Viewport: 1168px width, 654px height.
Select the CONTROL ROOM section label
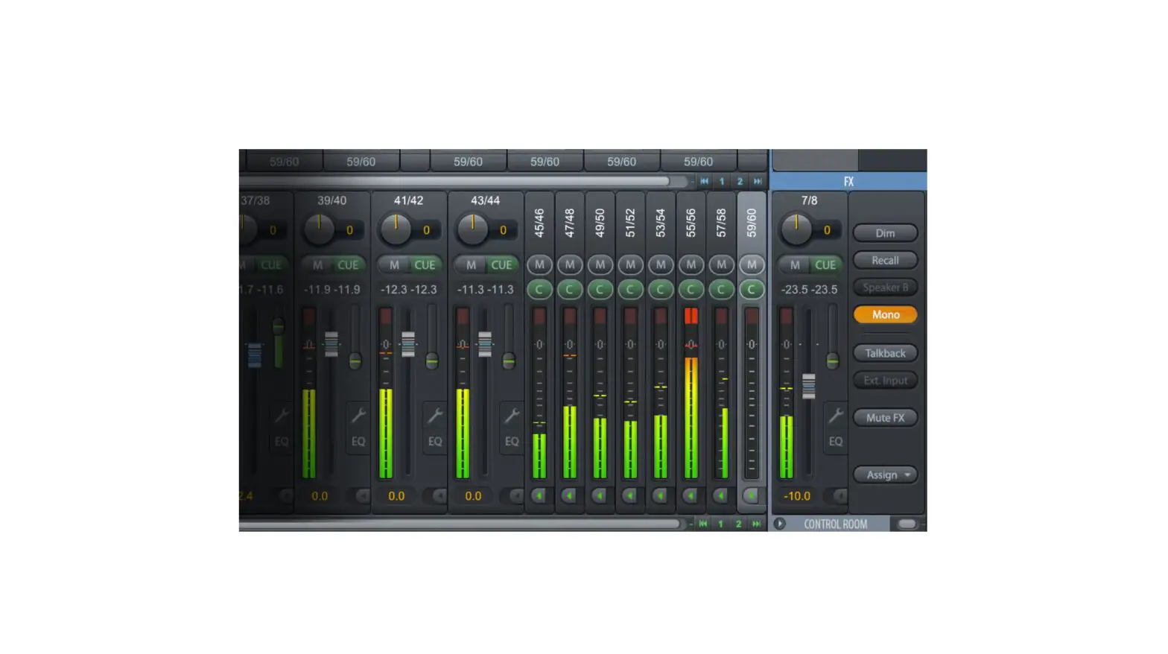coord(835,524)
